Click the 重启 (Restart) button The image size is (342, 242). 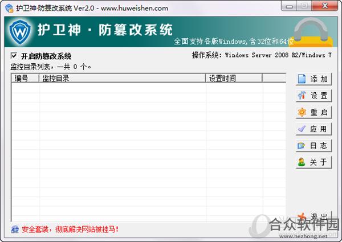[313, 112]
